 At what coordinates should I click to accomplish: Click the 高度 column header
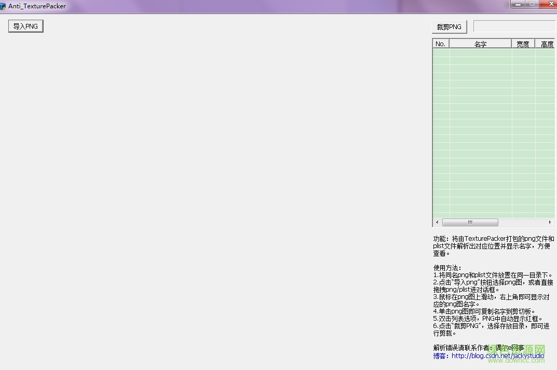[547, 44]
